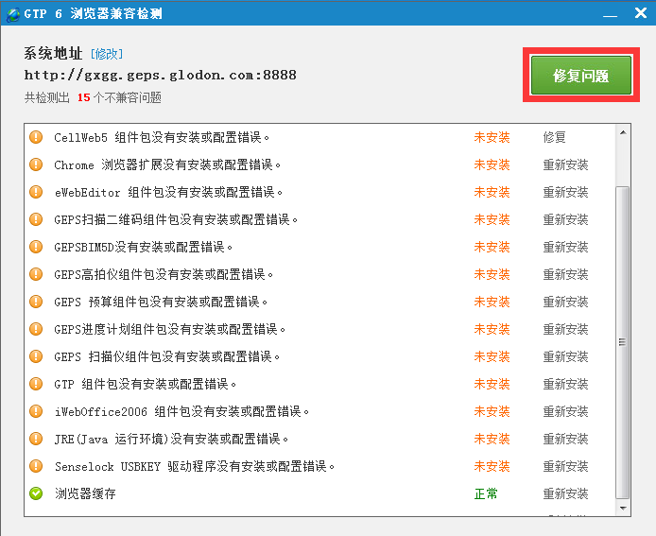656x536 pixels.
Task: Click warning icon beside GEPS进度计划组件包
Action: coord(36,329)
